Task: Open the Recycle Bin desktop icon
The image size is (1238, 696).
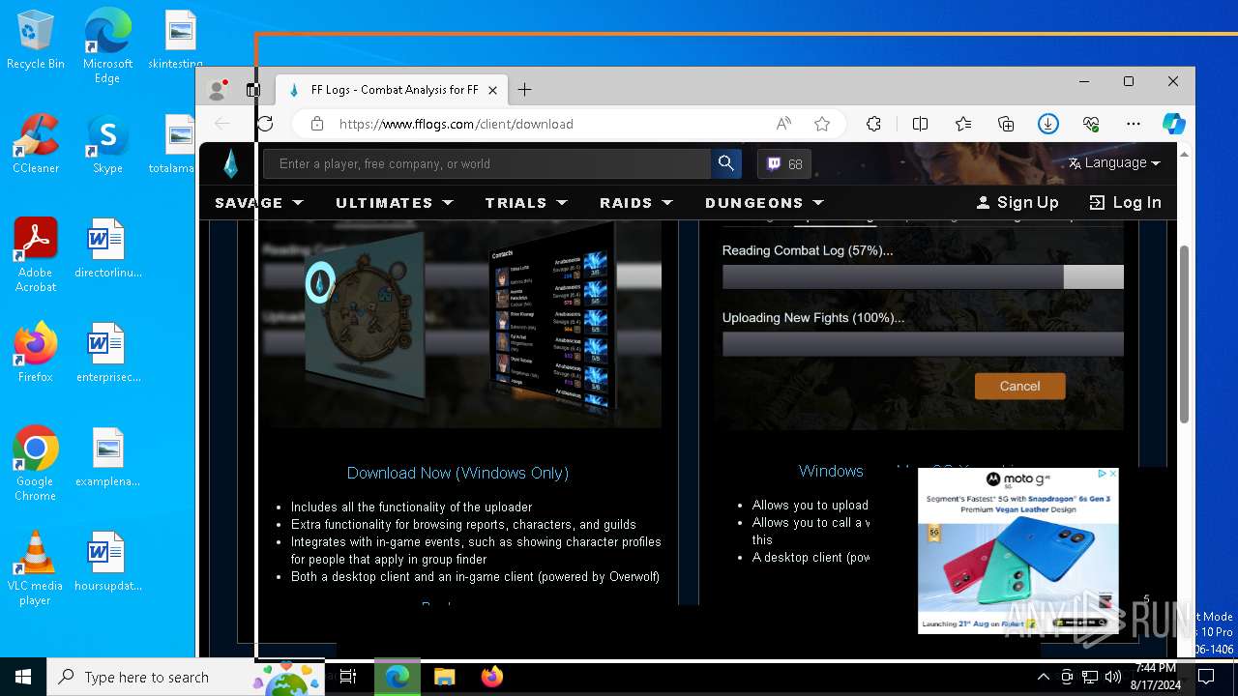Action: coord(35,41)
